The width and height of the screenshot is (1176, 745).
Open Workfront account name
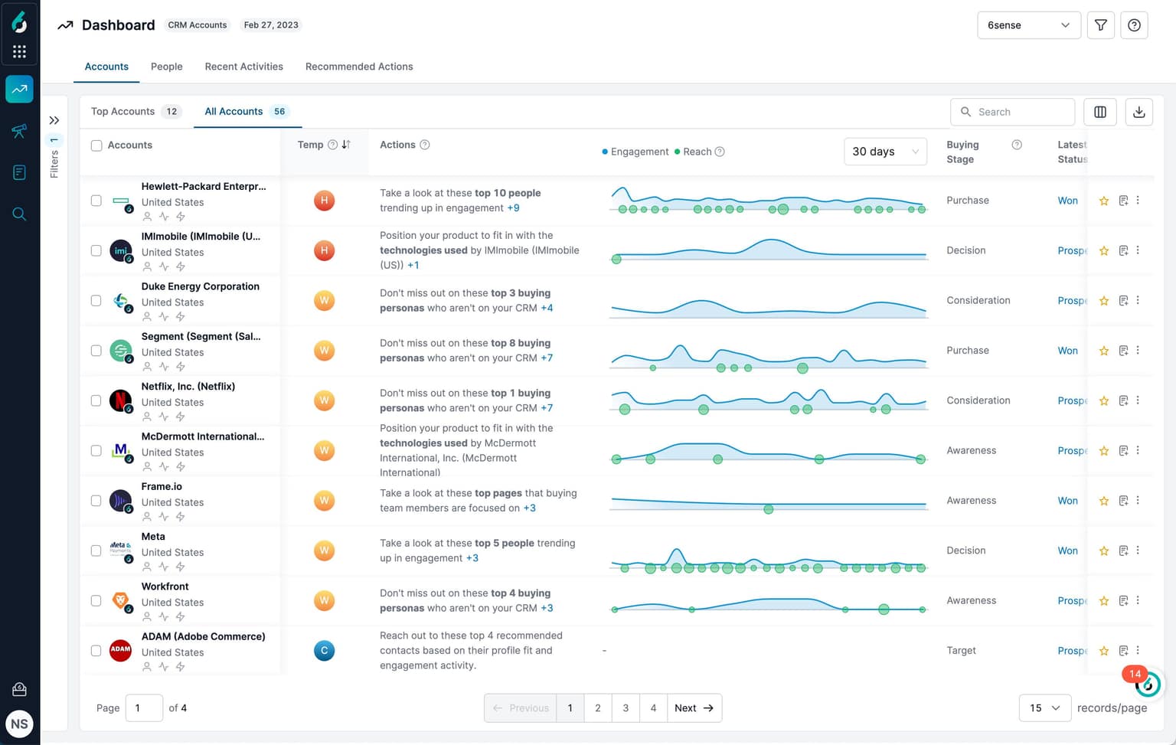pyautogui.click(x=165, y=587)
